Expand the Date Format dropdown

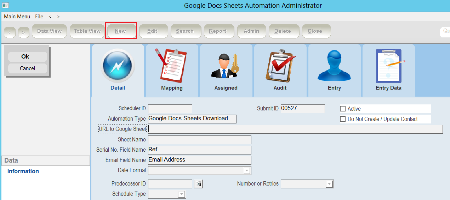point(247,171)
